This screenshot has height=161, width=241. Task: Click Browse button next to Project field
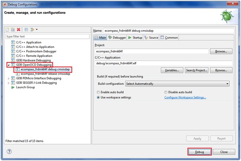click(x=221, y=52)
